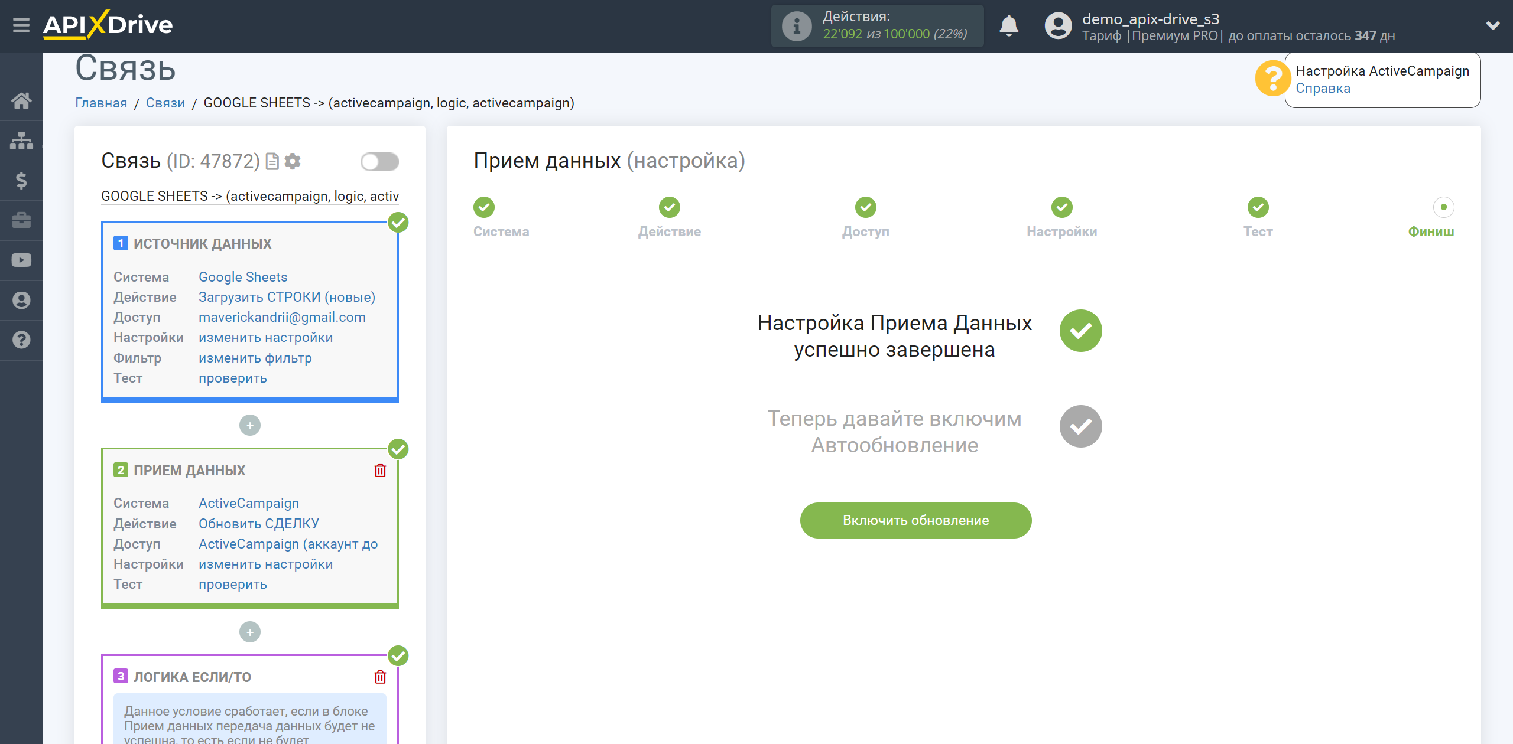
Task: Expand the account dropdown chevron
Action: (x=1492, y=25)
